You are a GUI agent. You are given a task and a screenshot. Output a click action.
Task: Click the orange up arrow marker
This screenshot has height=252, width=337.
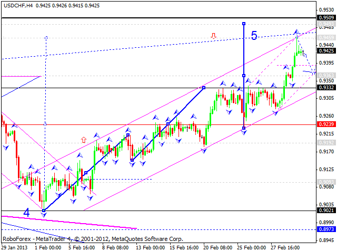pos(83,140)
